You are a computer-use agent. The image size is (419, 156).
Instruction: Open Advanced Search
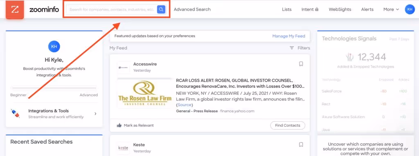click(x=192, y=9)
